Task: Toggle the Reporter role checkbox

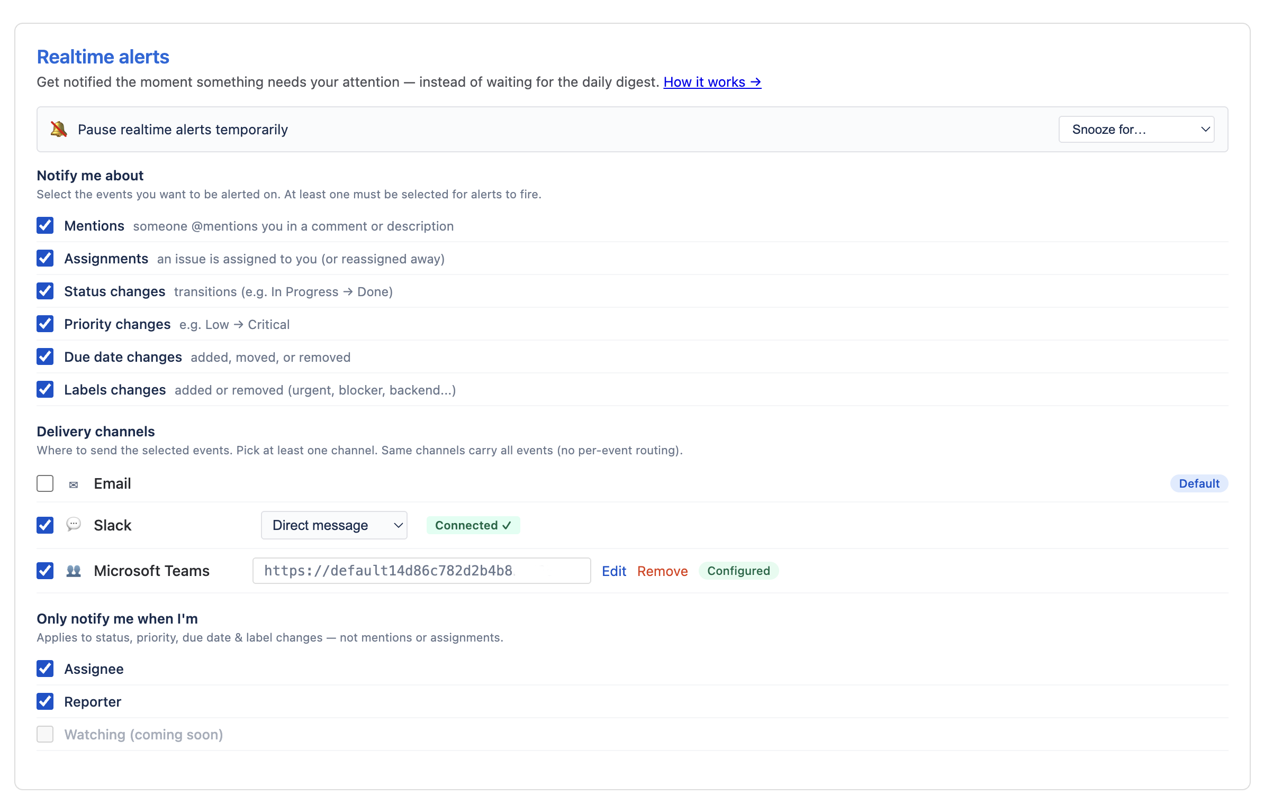Action: tap(45, 701)
